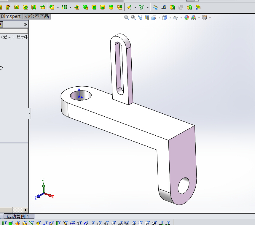The image size is (255, 225).
Task: Open the View Settings monitor icon
Action: 205,18
